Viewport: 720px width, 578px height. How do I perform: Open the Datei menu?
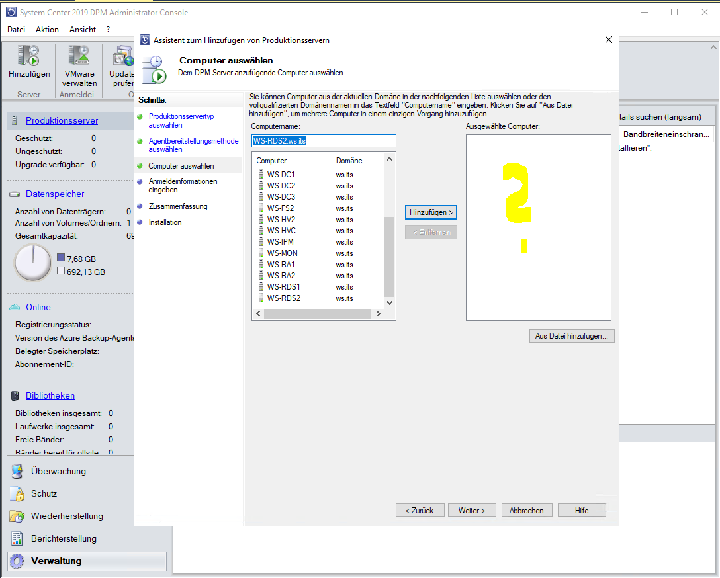[x=16, y=29]
